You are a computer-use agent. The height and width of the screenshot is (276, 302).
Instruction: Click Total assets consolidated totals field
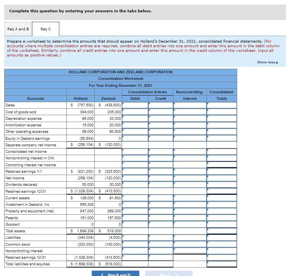coord(222,231)
